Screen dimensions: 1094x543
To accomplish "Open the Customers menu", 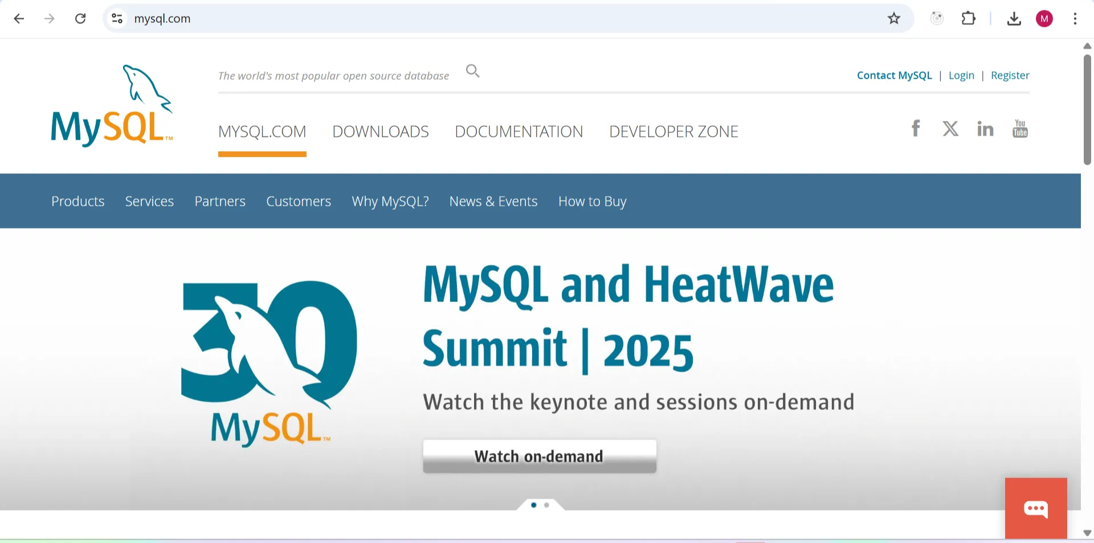I will pos(299,201).
